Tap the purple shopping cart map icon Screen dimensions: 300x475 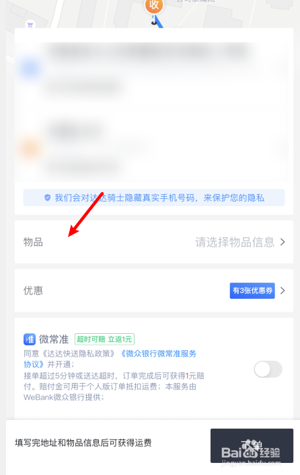[x=30, y=26]
